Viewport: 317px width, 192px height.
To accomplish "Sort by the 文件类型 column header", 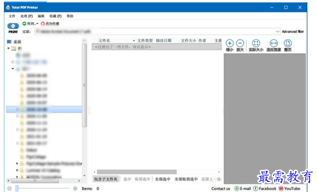I will [145, 40].
